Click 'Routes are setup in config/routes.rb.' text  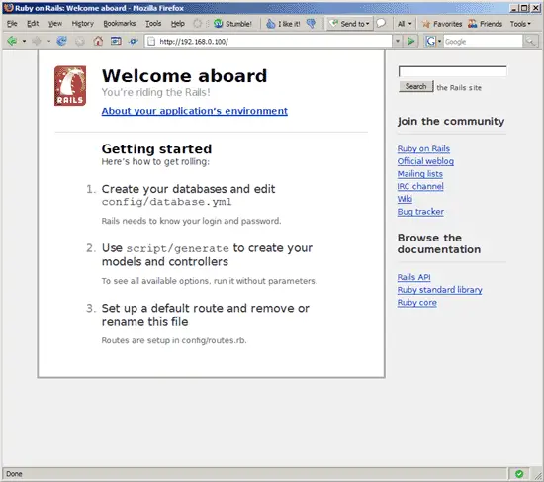(174, 340)
